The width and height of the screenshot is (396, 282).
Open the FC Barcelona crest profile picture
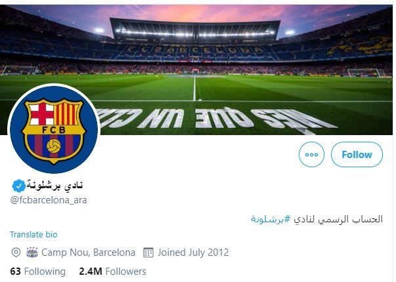pos(54,129)
